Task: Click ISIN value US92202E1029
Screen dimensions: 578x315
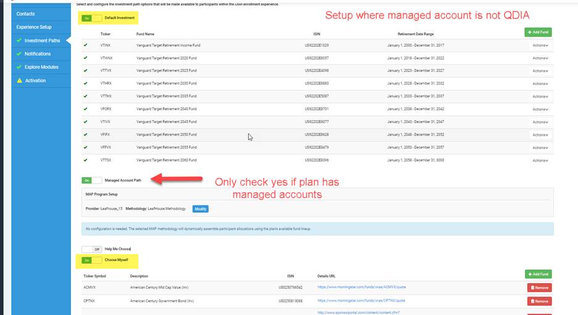Action: 317,45
